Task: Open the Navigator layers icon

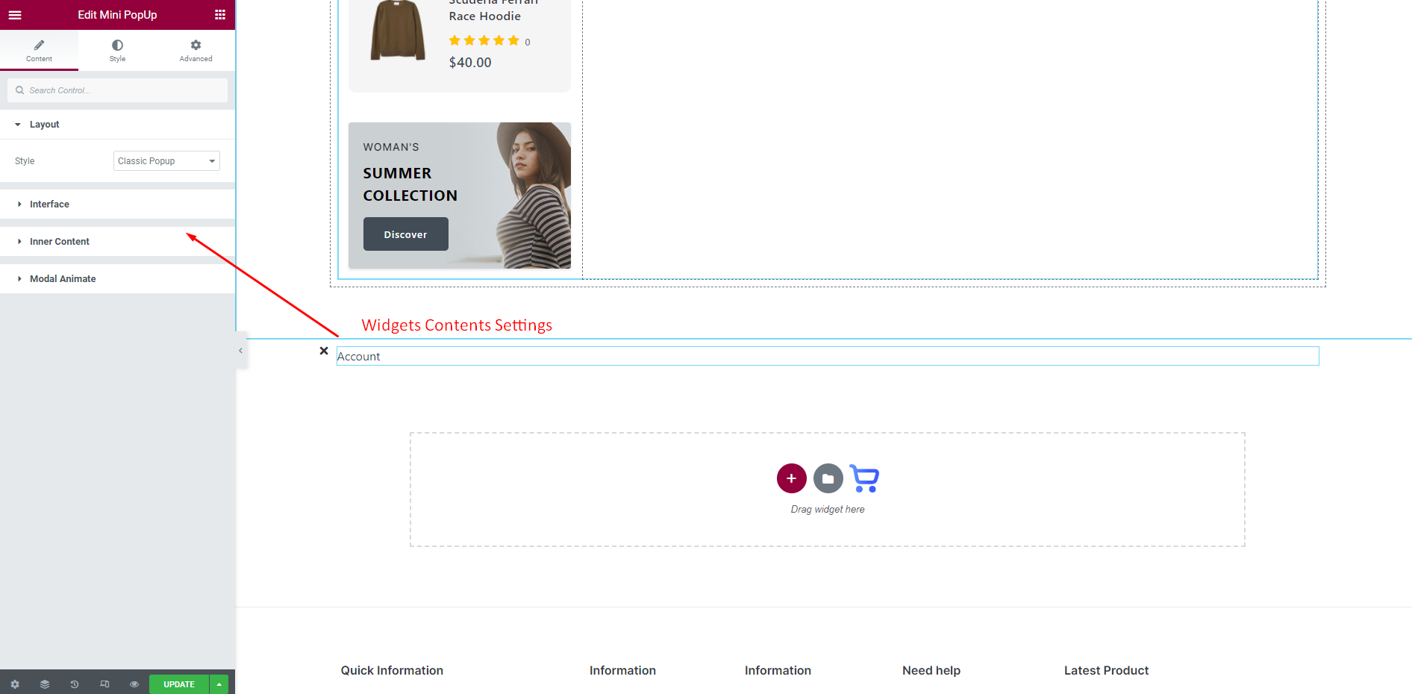Action: tap(45, 684)
